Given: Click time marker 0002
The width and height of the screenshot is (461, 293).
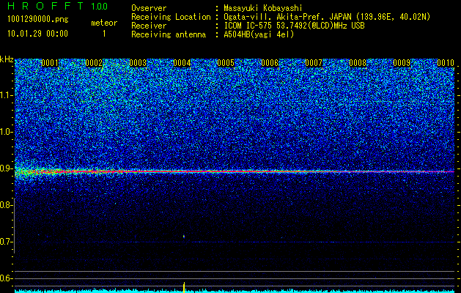Looking at the screenshot, I should pyautogui.click(x=94, y=63).
